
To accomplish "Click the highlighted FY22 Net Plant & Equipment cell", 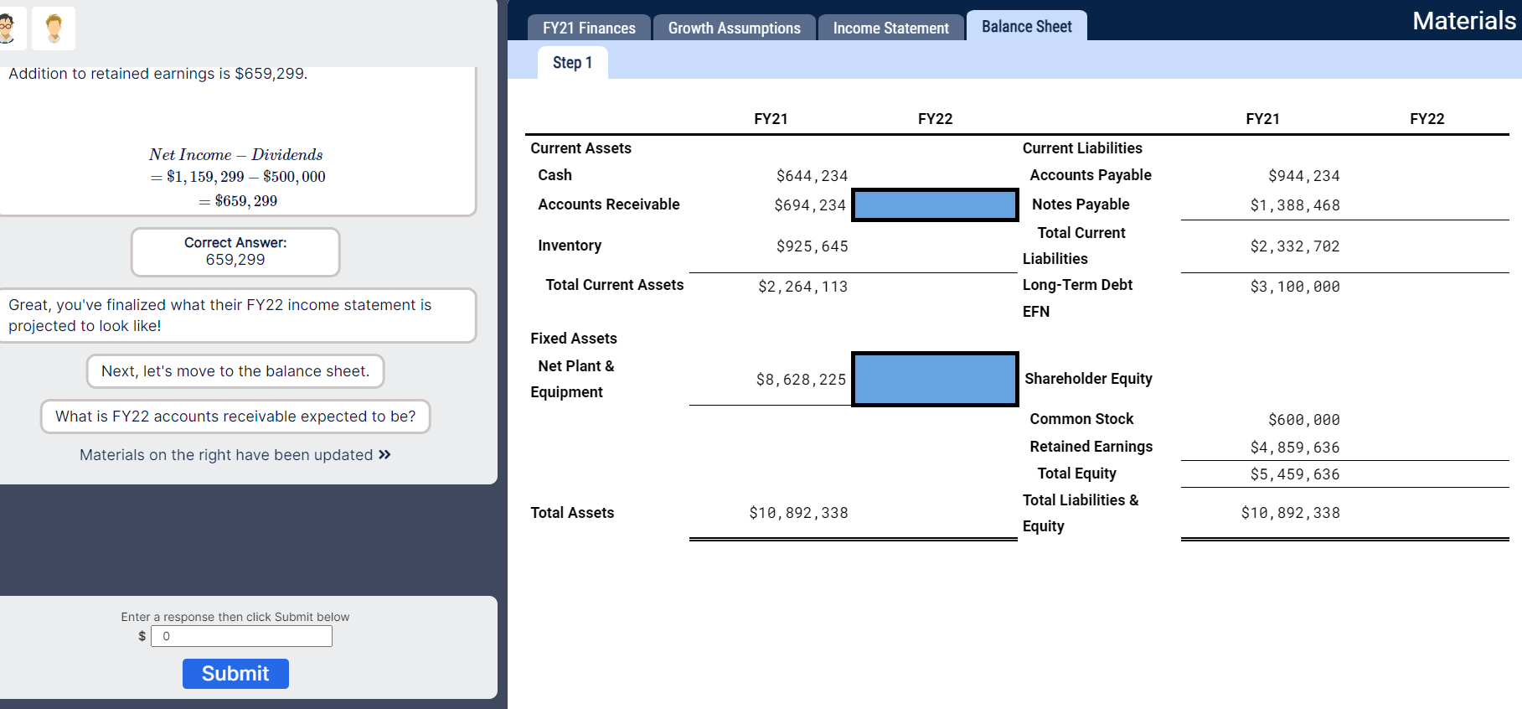I will click(x=935, y=379).
